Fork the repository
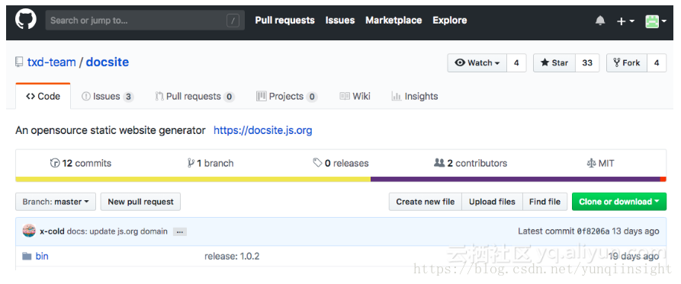The image size is (681, 284). pos(627,63)
